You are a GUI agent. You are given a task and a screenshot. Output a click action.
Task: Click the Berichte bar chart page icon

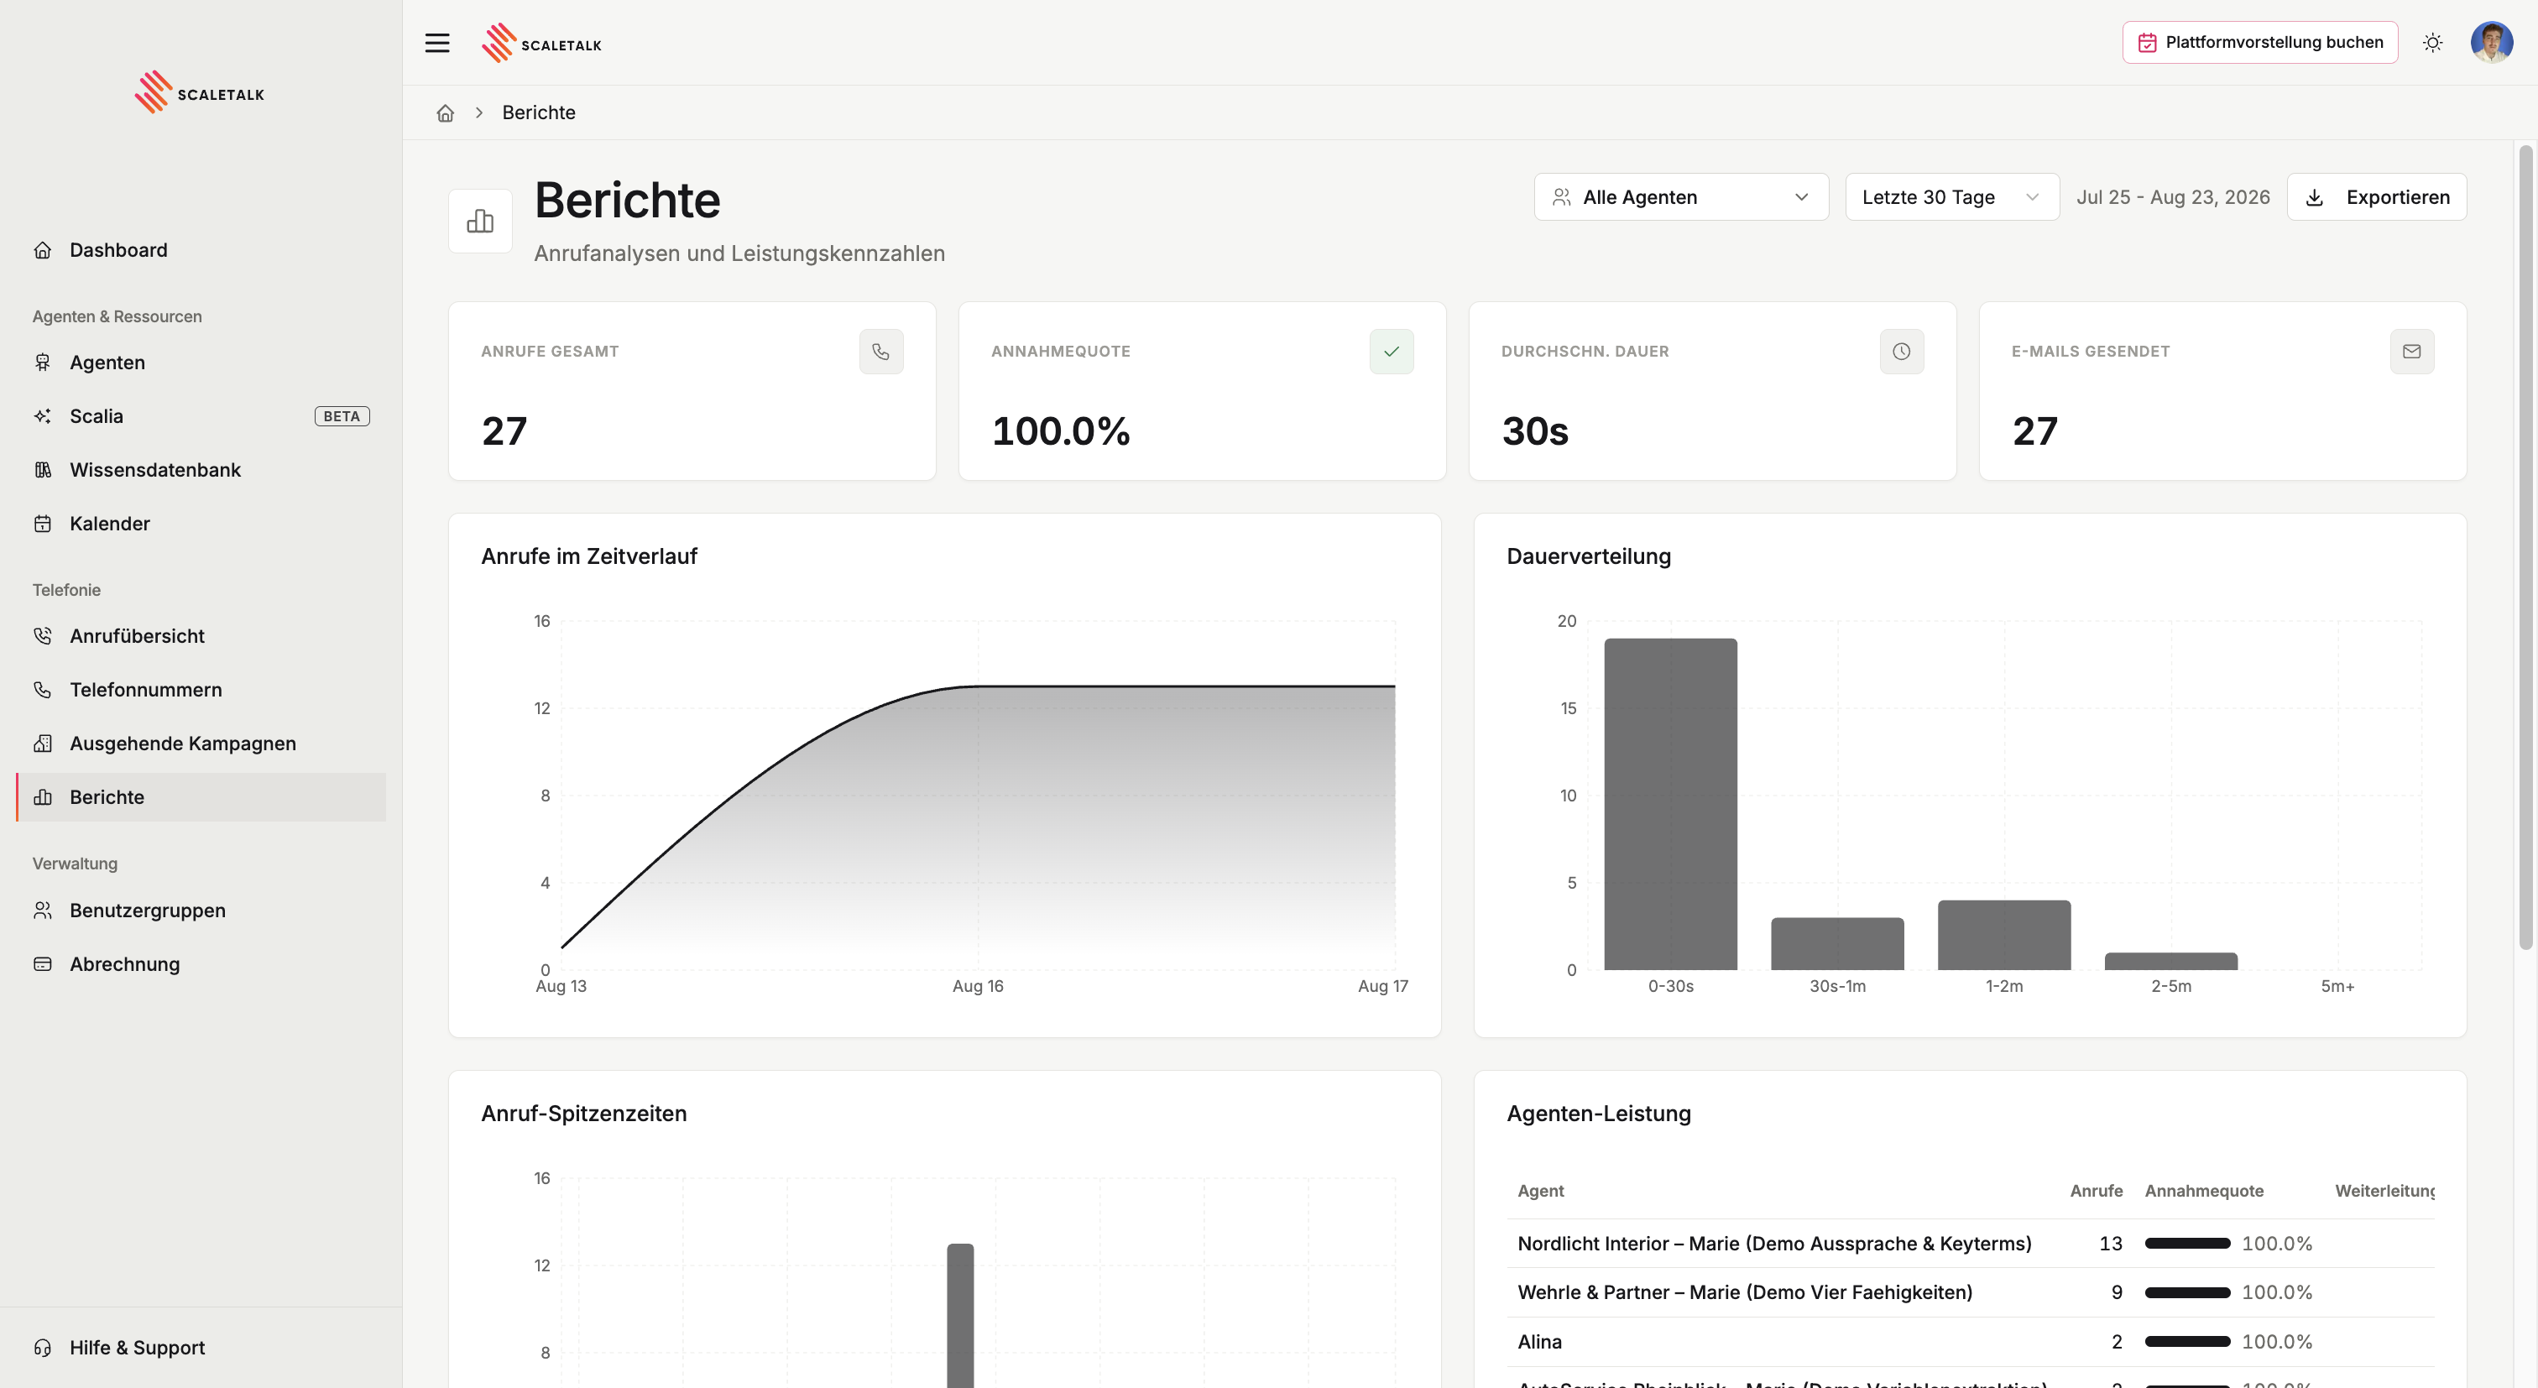481,221
